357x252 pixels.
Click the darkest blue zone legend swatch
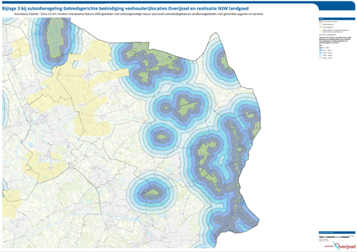[x=320, y=47]
